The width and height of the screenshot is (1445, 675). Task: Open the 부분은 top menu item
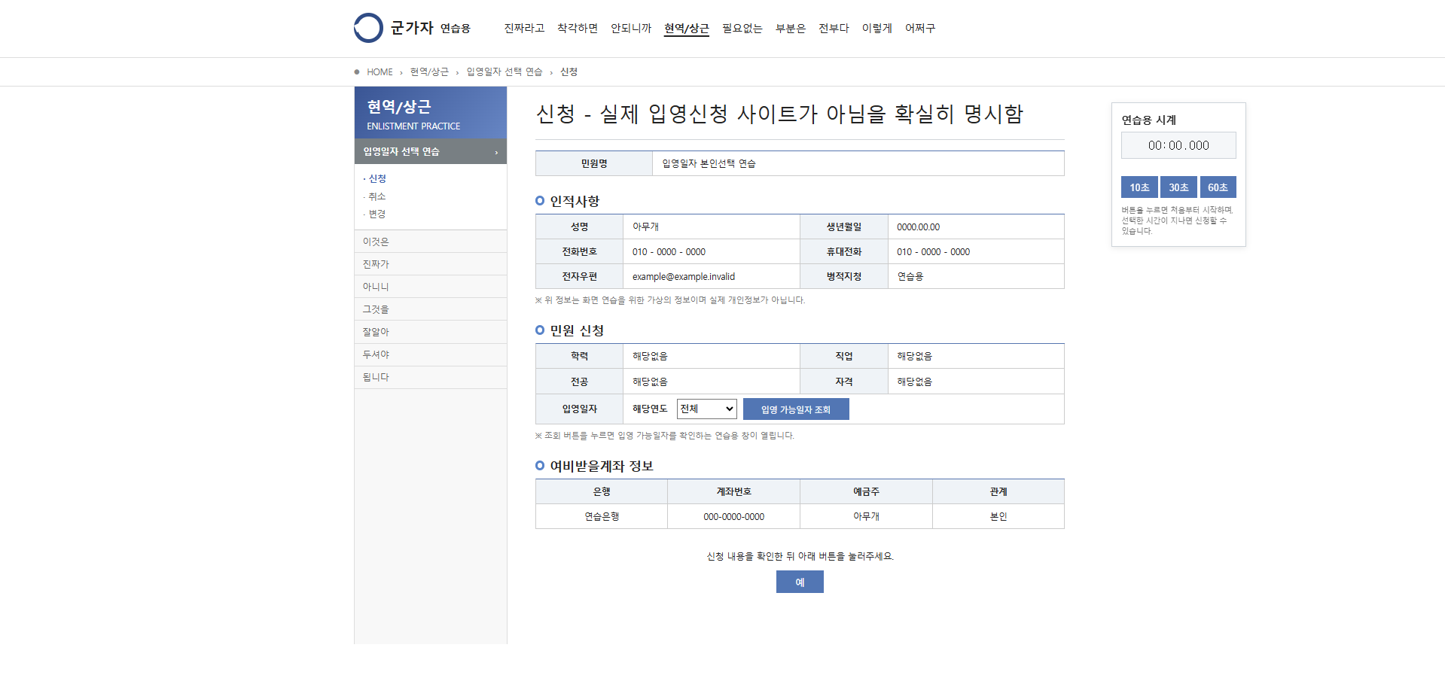coord(791,28)
